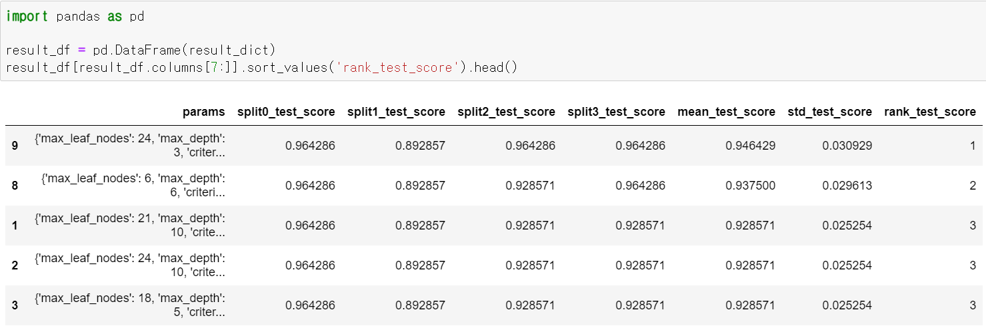
Task: Click the 'rank_test_score' column header
Action: tap(930, 112)
